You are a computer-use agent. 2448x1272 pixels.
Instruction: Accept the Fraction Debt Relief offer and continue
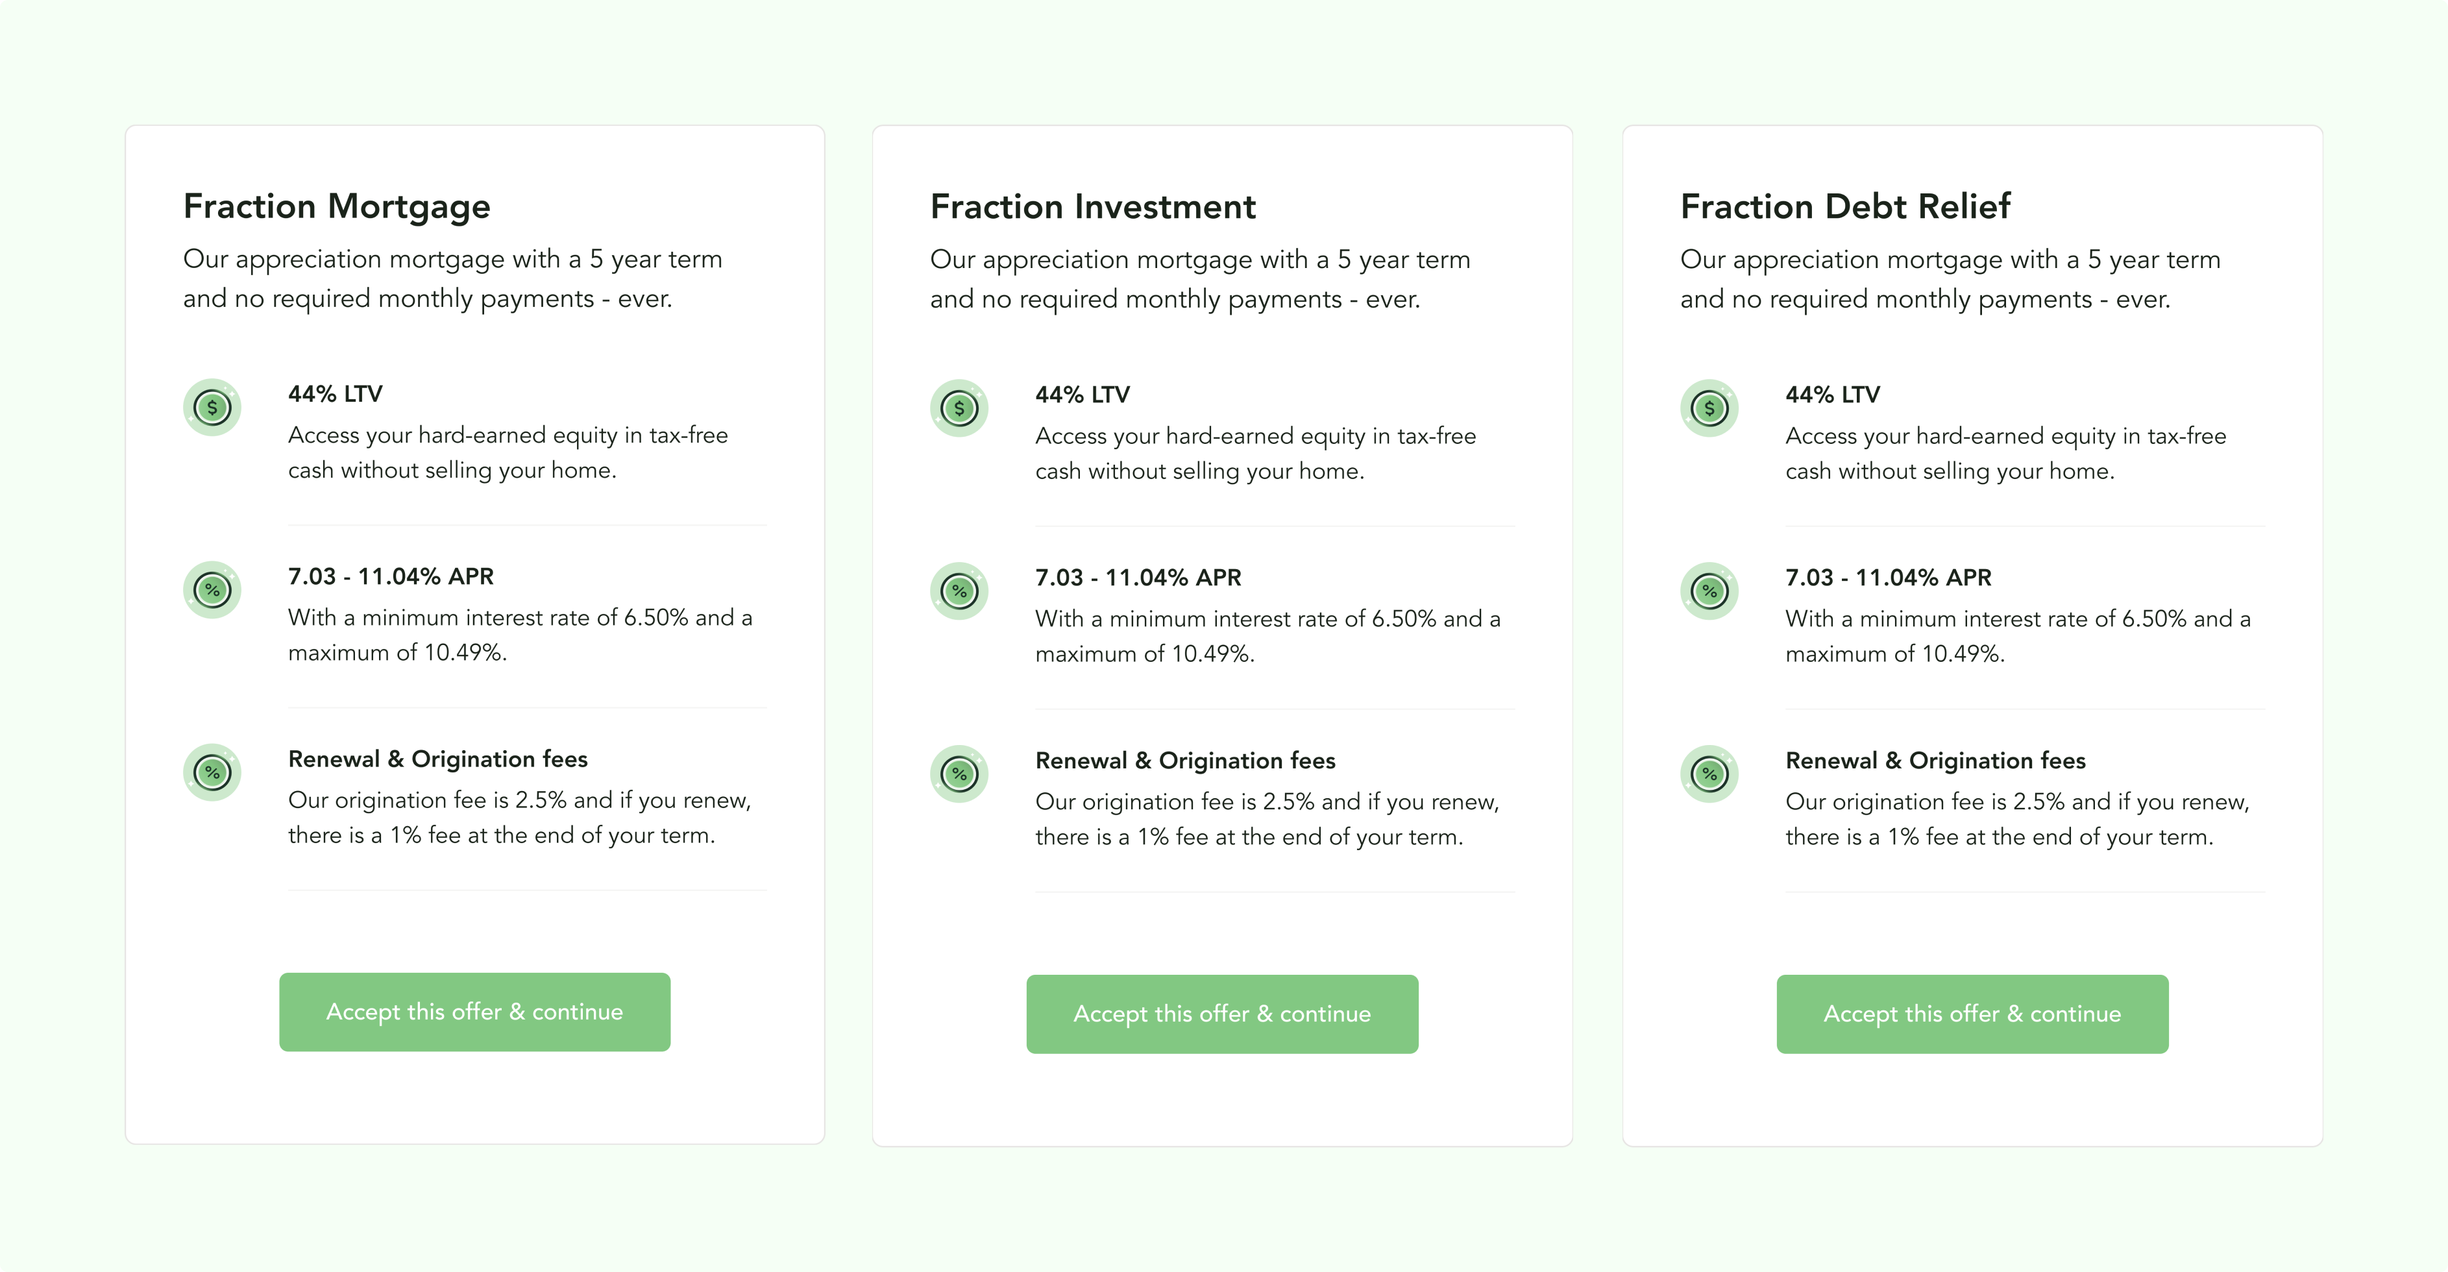point(1972,1014)
